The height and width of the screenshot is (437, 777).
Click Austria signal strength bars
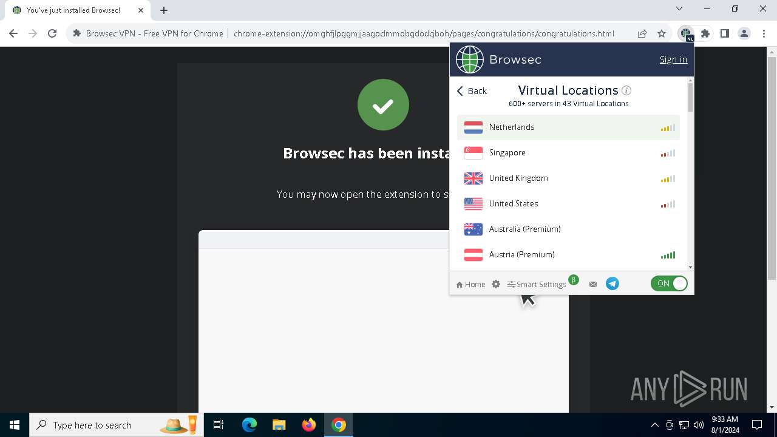(668, 256)
